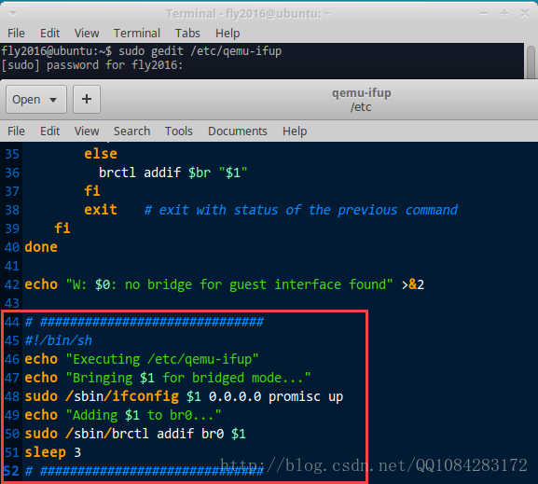The width and height of the screenshot is (538, 484).
Task: Open gedit Help menu
Action: pyautogui.click(x=295, y=131)
